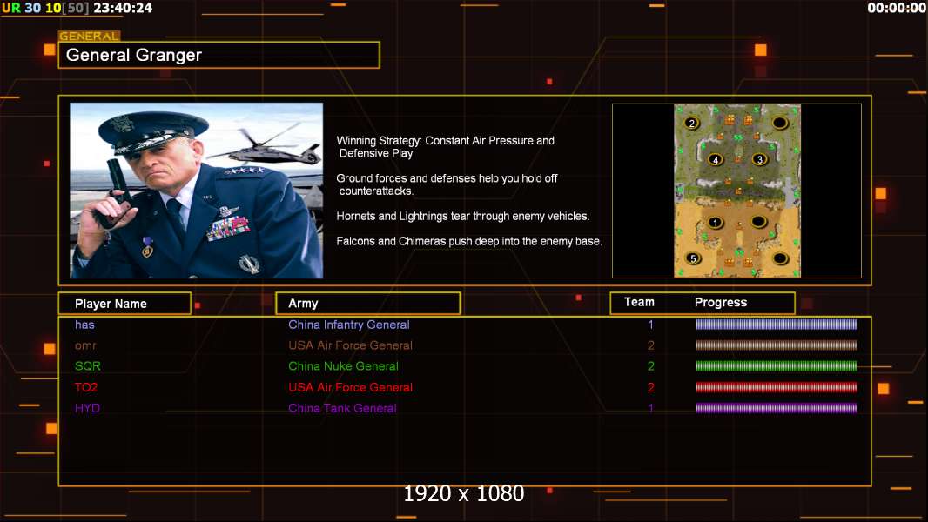Click the empty start slot beside marker 1

click(x=759, y=222)
